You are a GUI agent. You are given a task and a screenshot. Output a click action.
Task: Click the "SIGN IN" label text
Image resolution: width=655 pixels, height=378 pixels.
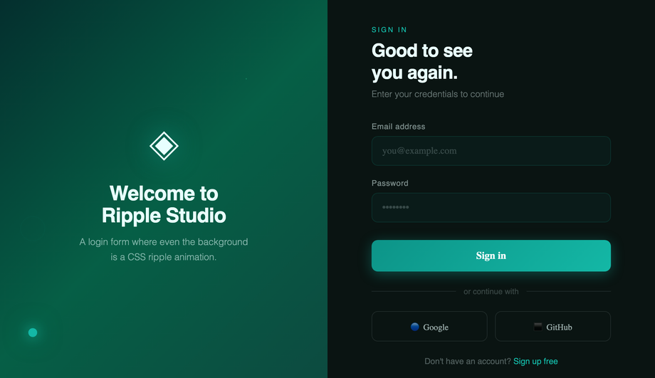tap(389, 30)
